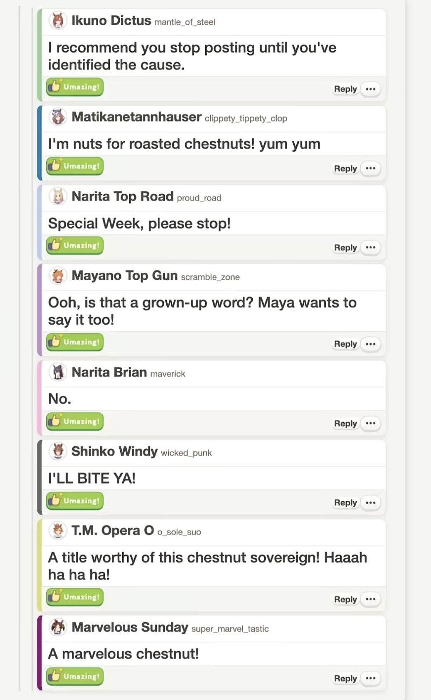Open the Matikanetannhauser username link
This screenshot has height=700, width=431.
246,119
